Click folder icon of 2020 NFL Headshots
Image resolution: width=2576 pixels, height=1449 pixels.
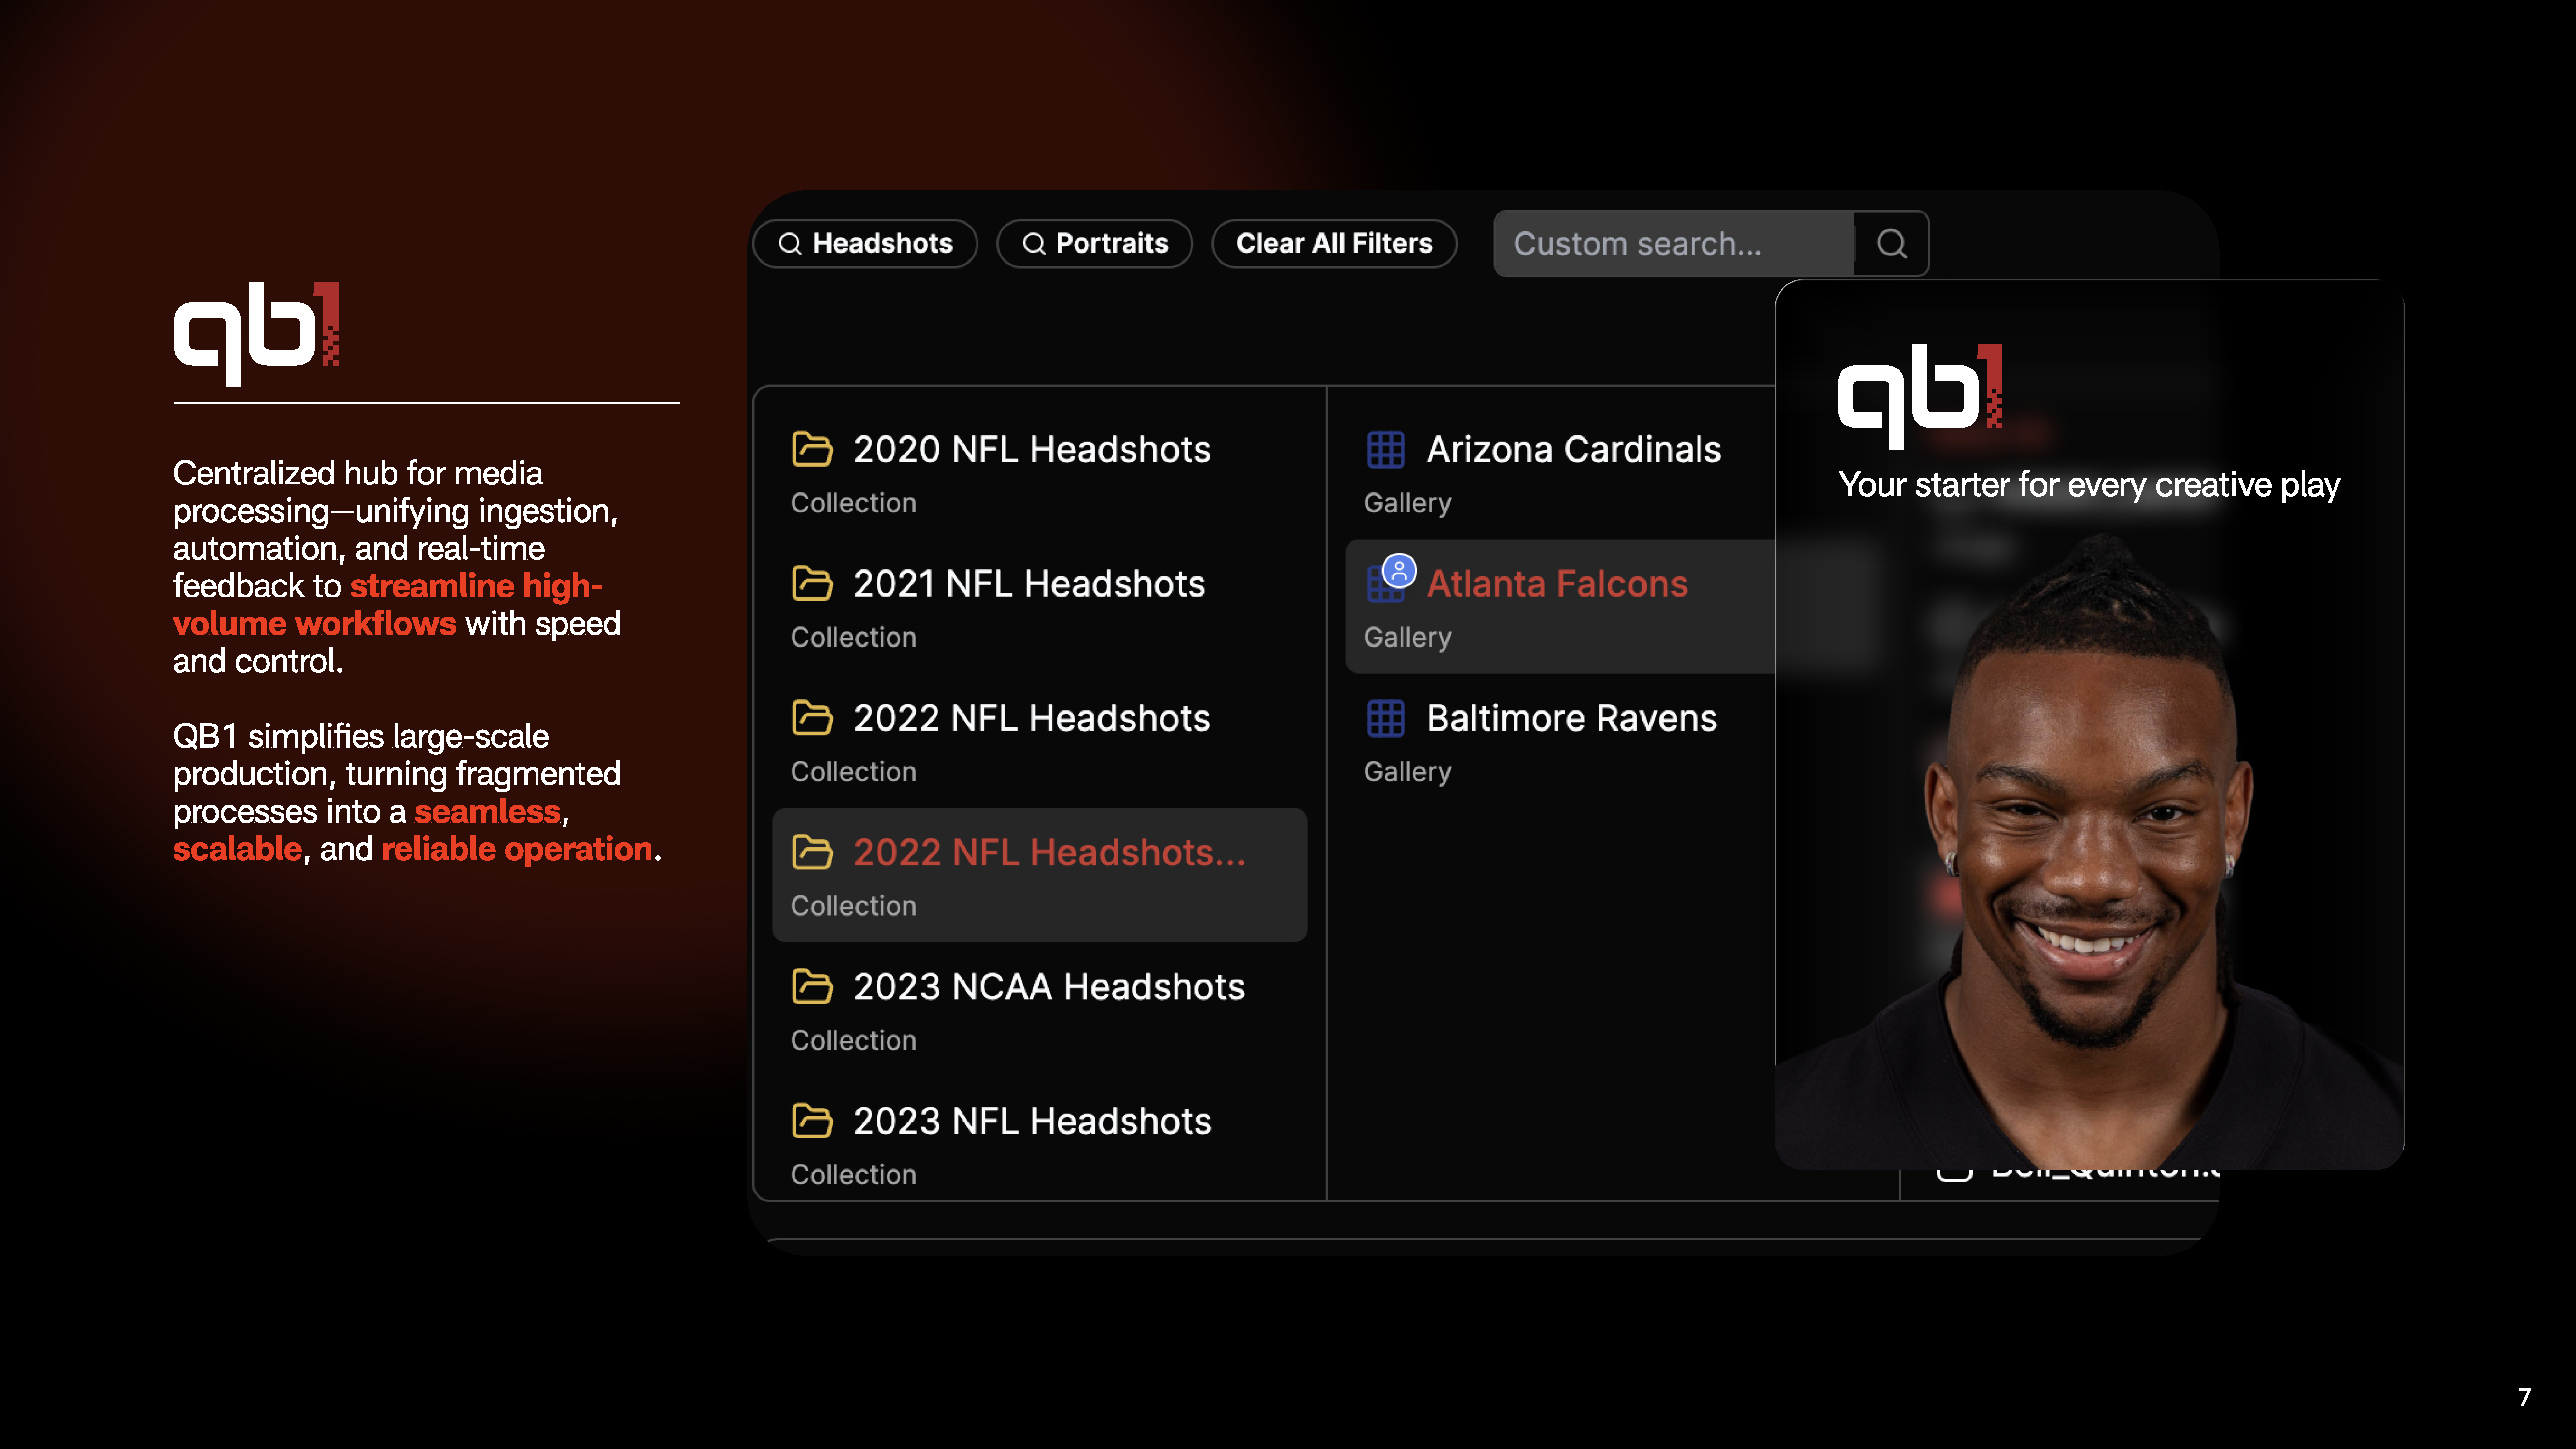[x=811, y=449]
